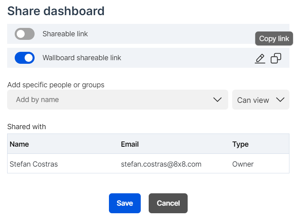Click the Shareable link text label
The image size is (295, 222).
click(65, 34)
